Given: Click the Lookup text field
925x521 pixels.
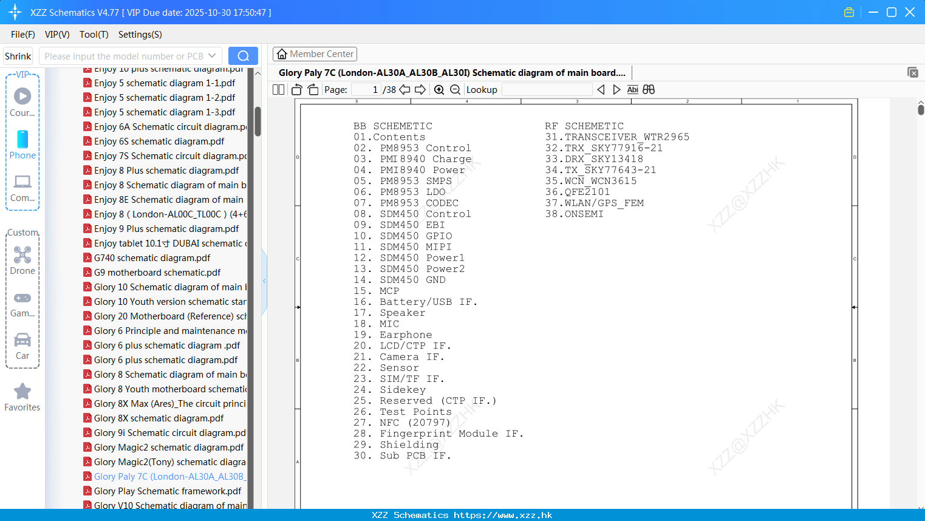Looking at the screenshot, I should [x=547, y=89].
